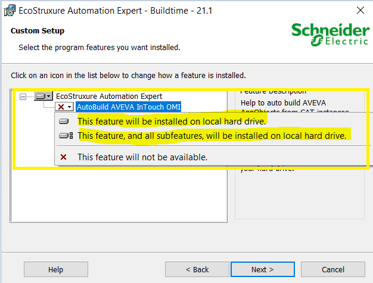Click 'Select the program features you want installed.' text
This screenshot has width=373, height=283.
point(100,47)
